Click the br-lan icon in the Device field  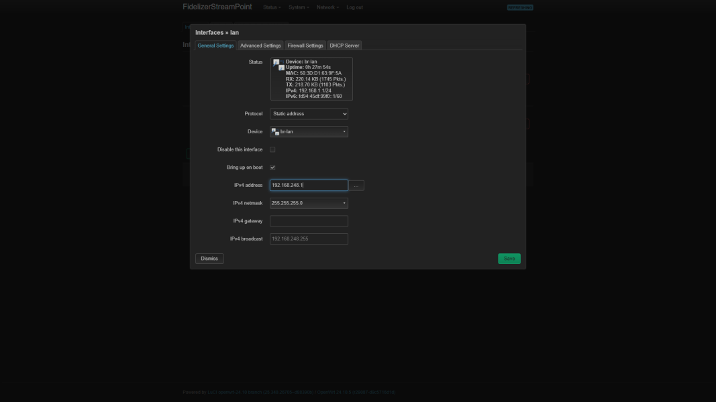pyautogui.click(x=275, y=132)
